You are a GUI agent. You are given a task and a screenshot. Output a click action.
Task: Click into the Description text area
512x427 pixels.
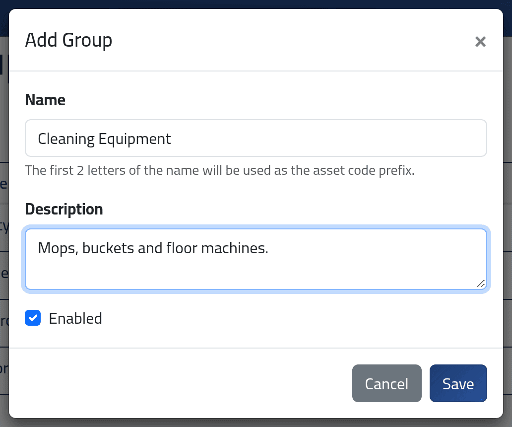256,259
